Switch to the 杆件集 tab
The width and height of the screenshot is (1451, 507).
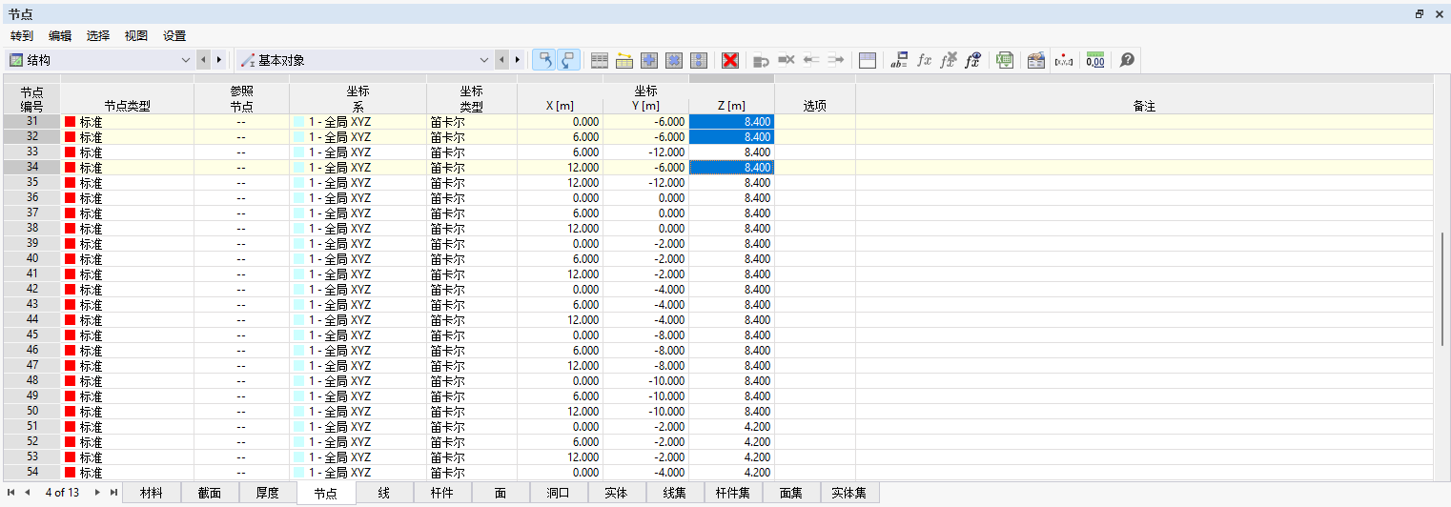[733, 493]
